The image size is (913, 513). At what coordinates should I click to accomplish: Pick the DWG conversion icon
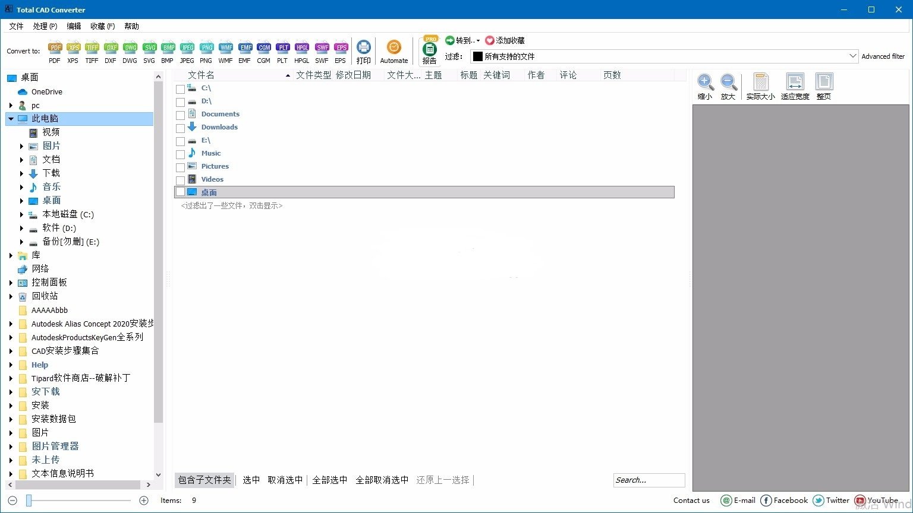tap(130, 52)
